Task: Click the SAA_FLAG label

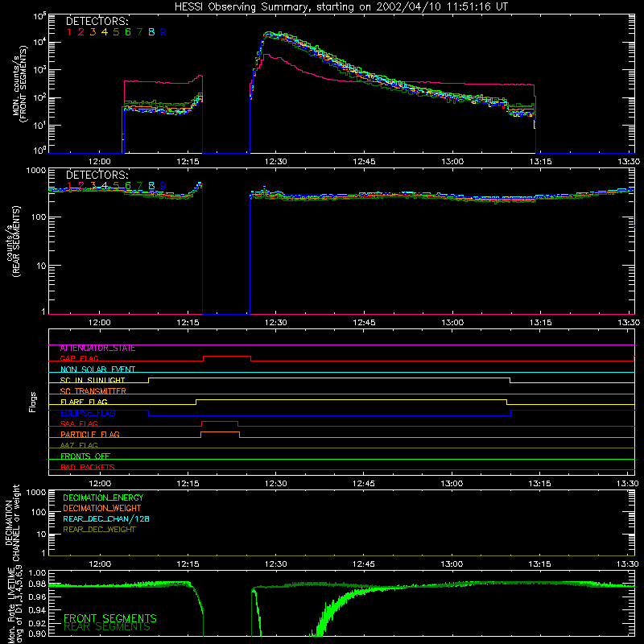Action: [79, 424]
